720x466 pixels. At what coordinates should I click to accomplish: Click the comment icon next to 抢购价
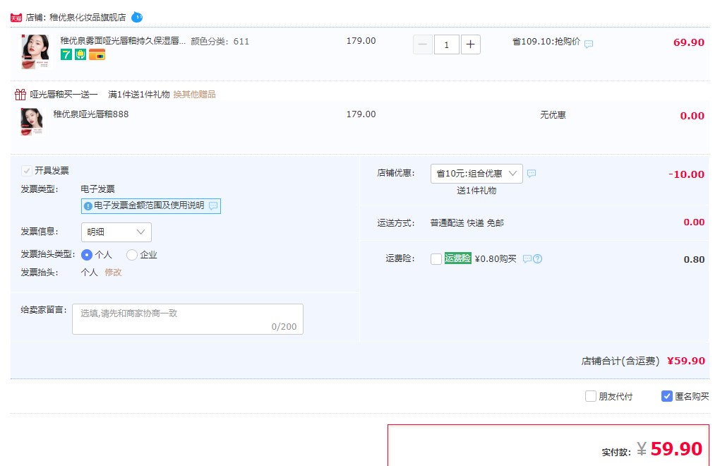coord(589,44)
